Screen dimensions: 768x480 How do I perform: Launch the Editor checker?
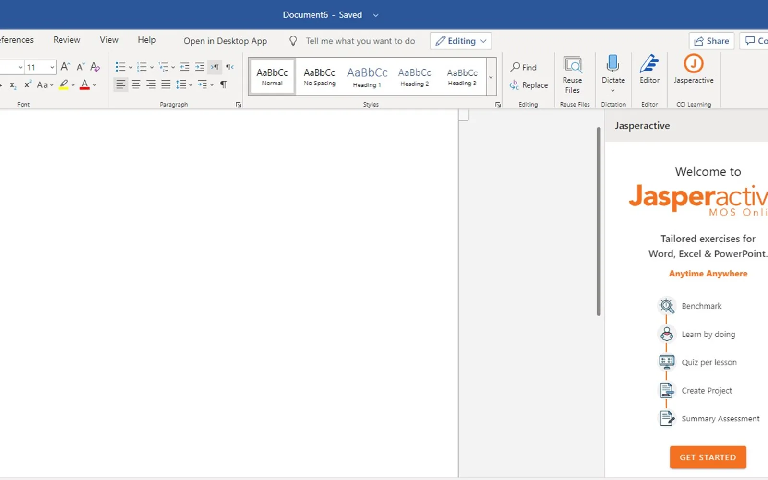[x=649, y=70]
